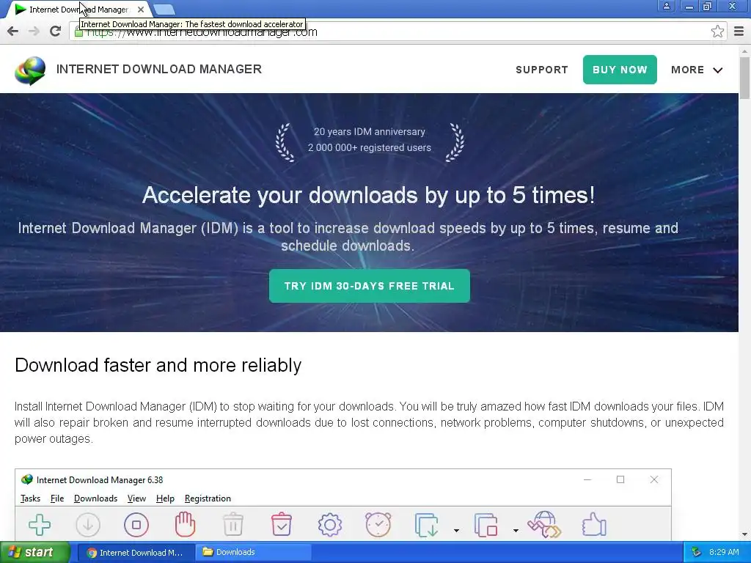Open the File menu in IDM image
The width and height of the screenshot is (751, 563).
[57, 498]
